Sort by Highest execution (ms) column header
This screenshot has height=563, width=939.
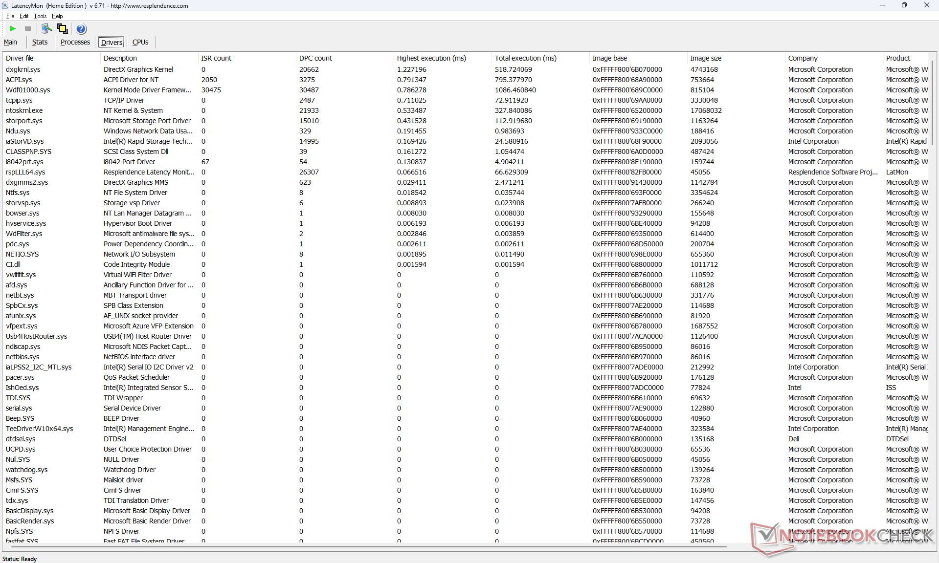(x=431, y=58)
